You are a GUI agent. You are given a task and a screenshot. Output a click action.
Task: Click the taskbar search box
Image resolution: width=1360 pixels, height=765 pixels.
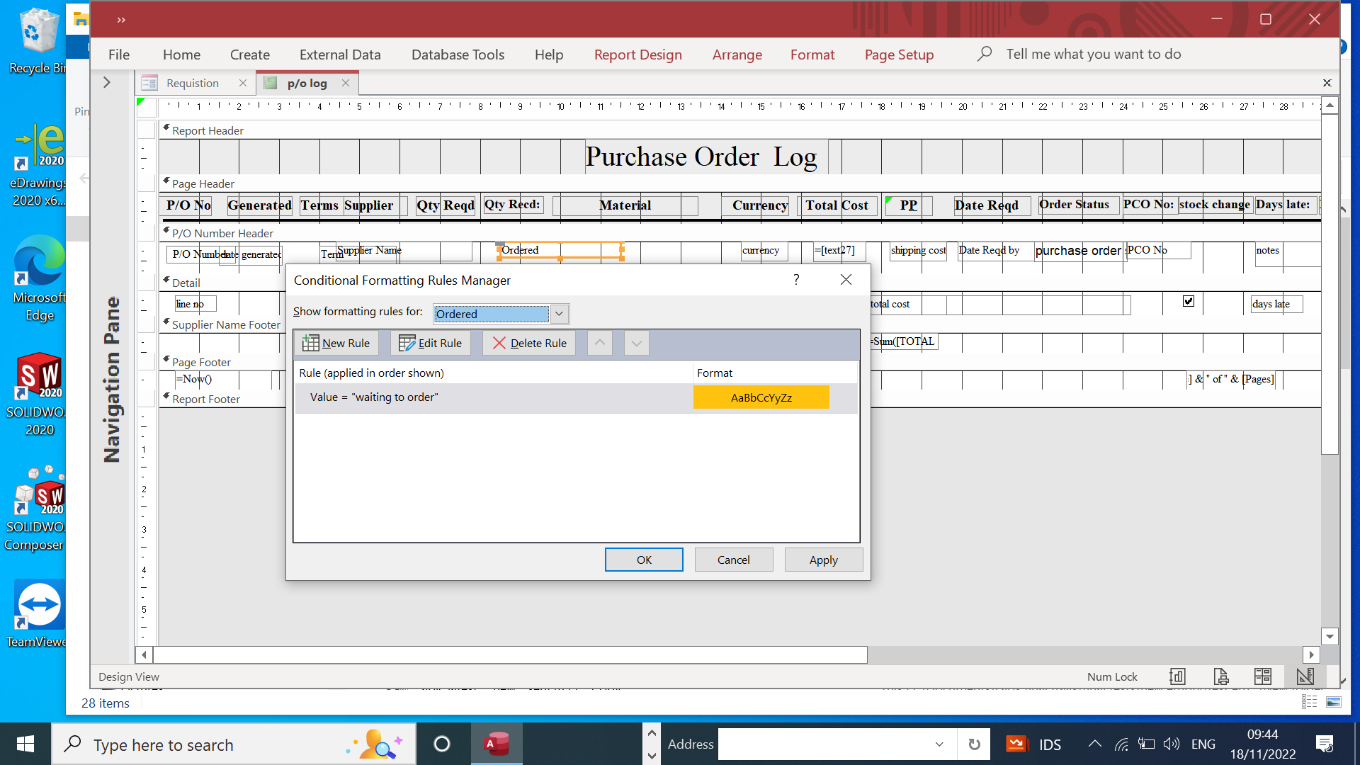[234, 744]
